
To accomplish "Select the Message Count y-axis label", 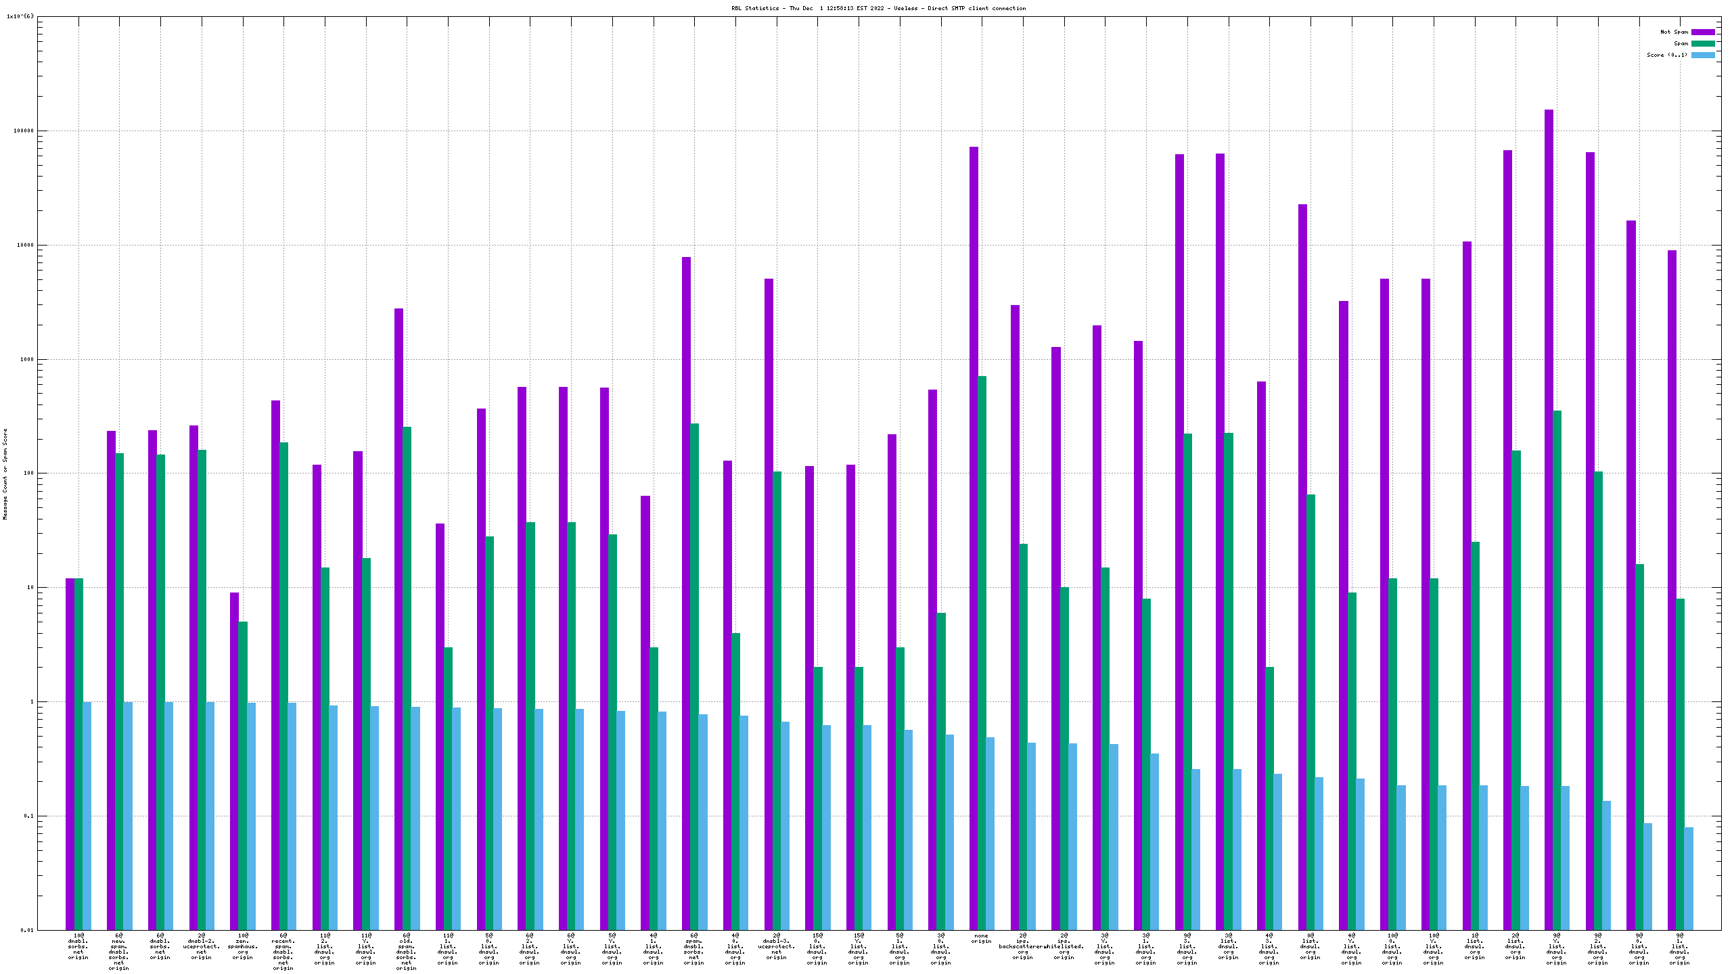I will pyautogui.click(x=5, y=473).
